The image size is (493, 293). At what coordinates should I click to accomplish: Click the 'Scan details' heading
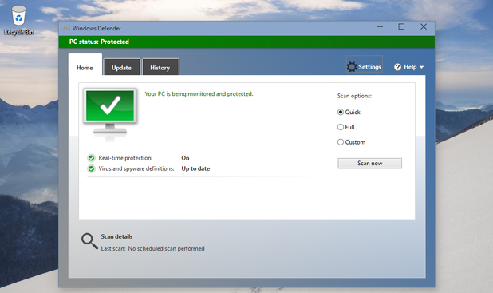tap(116, 236)
